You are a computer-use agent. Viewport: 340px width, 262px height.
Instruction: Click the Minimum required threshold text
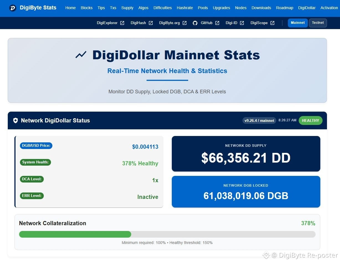coord(144,243)
